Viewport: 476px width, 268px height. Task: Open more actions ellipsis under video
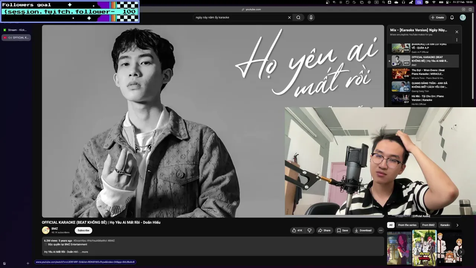[380, 230]
